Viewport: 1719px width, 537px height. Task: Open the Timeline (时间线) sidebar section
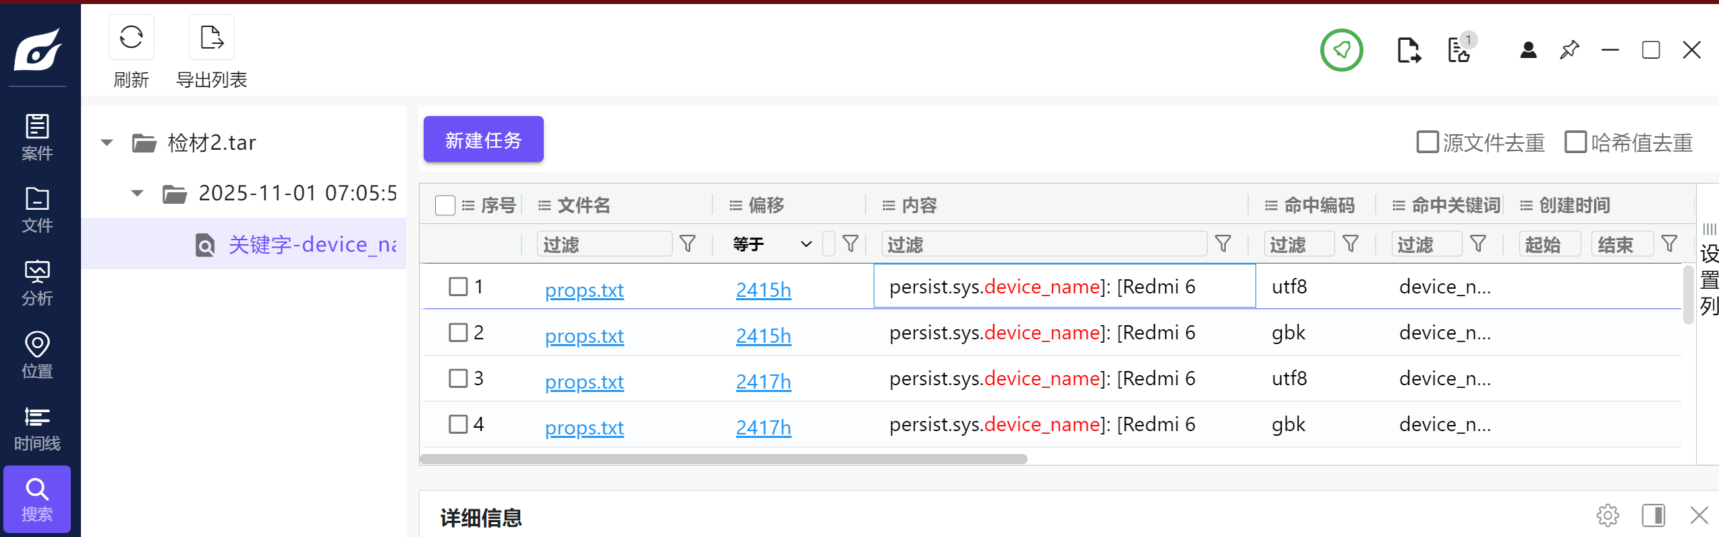coord(37,428)
